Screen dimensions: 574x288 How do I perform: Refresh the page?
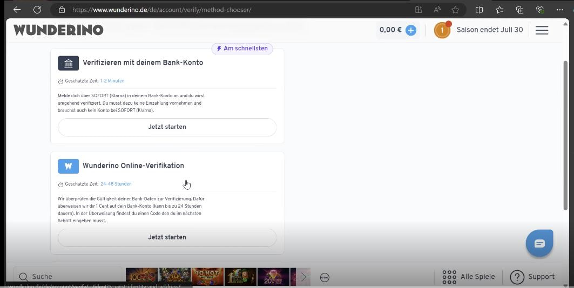point(37,10)
